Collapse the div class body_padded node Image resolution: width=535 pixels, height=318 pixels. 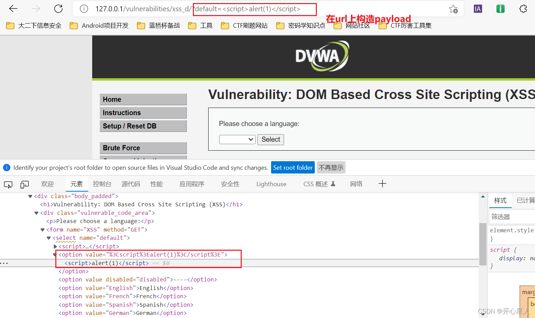tap(30, 196)
